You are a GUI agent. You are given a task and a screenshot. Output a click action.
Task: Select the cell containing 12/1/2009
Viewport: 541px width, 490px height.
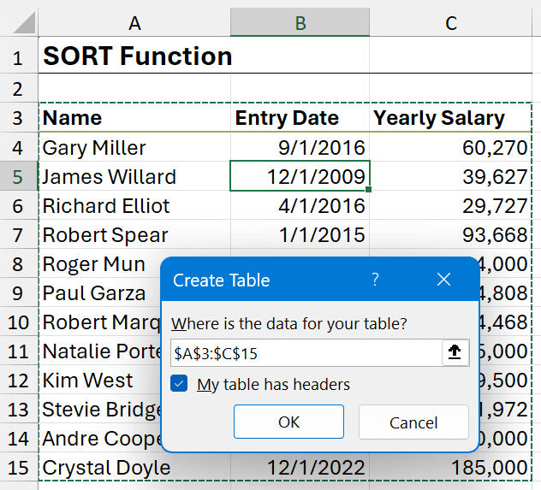coord(300,177)
